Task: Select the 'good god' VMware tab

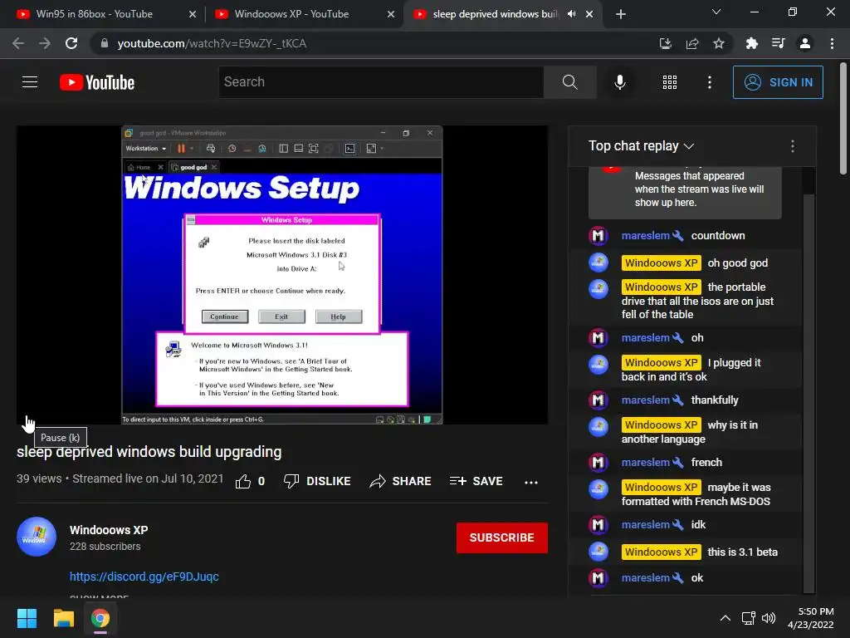Action: pos(193,167)
